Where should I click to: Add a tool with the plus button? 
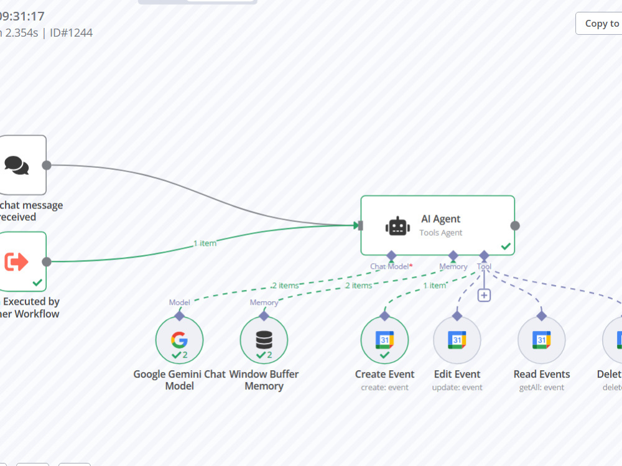(x=484, y=296)
